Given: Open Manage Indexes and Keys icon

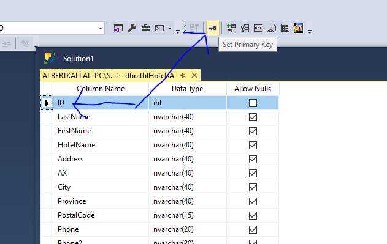Looking at the screenshot, I should 245,28.
